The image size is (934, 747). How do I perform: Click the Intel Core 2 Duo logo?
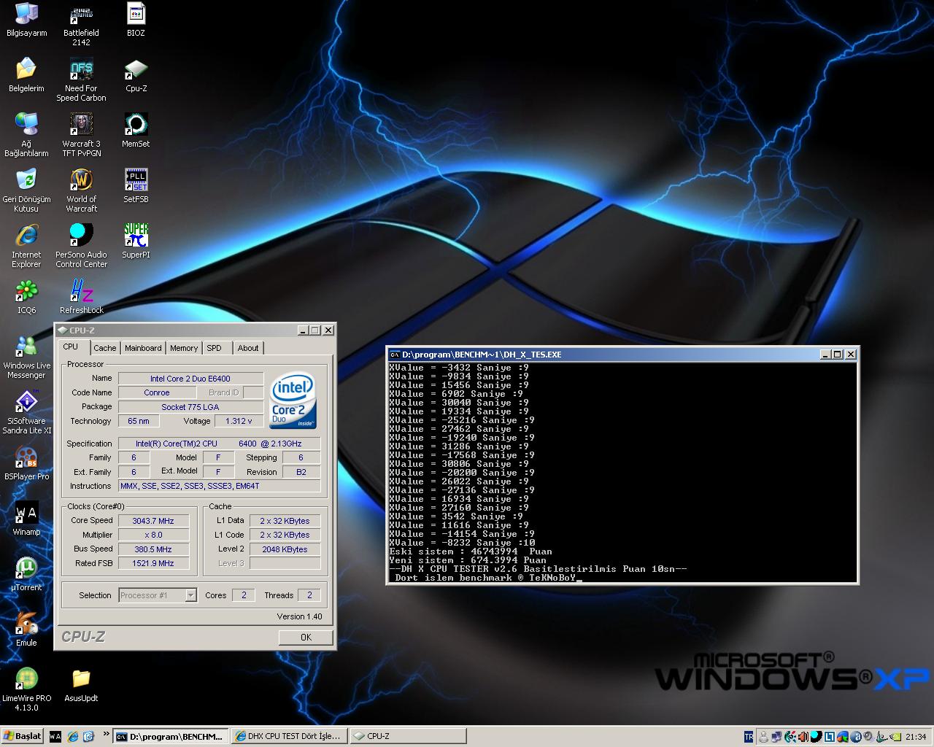[x=293, y=400]
